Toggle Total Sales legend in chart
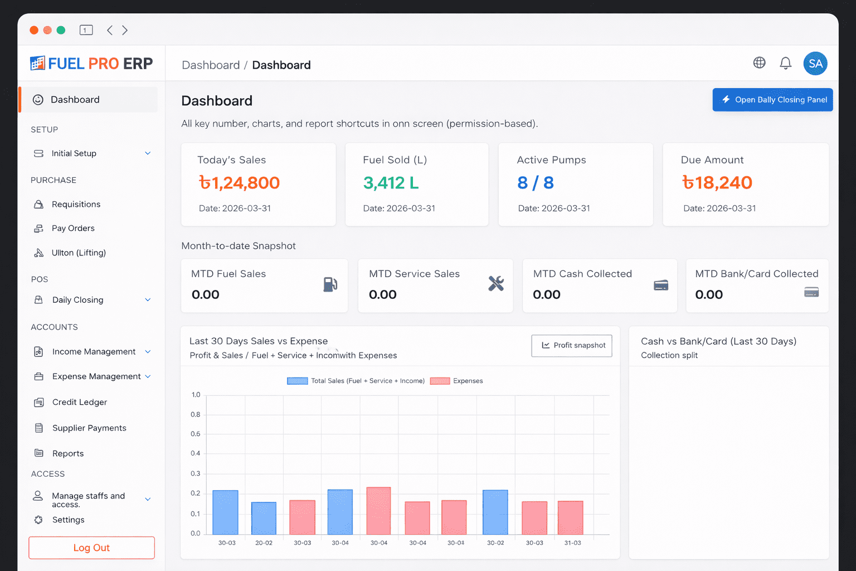 pos(356,381)
